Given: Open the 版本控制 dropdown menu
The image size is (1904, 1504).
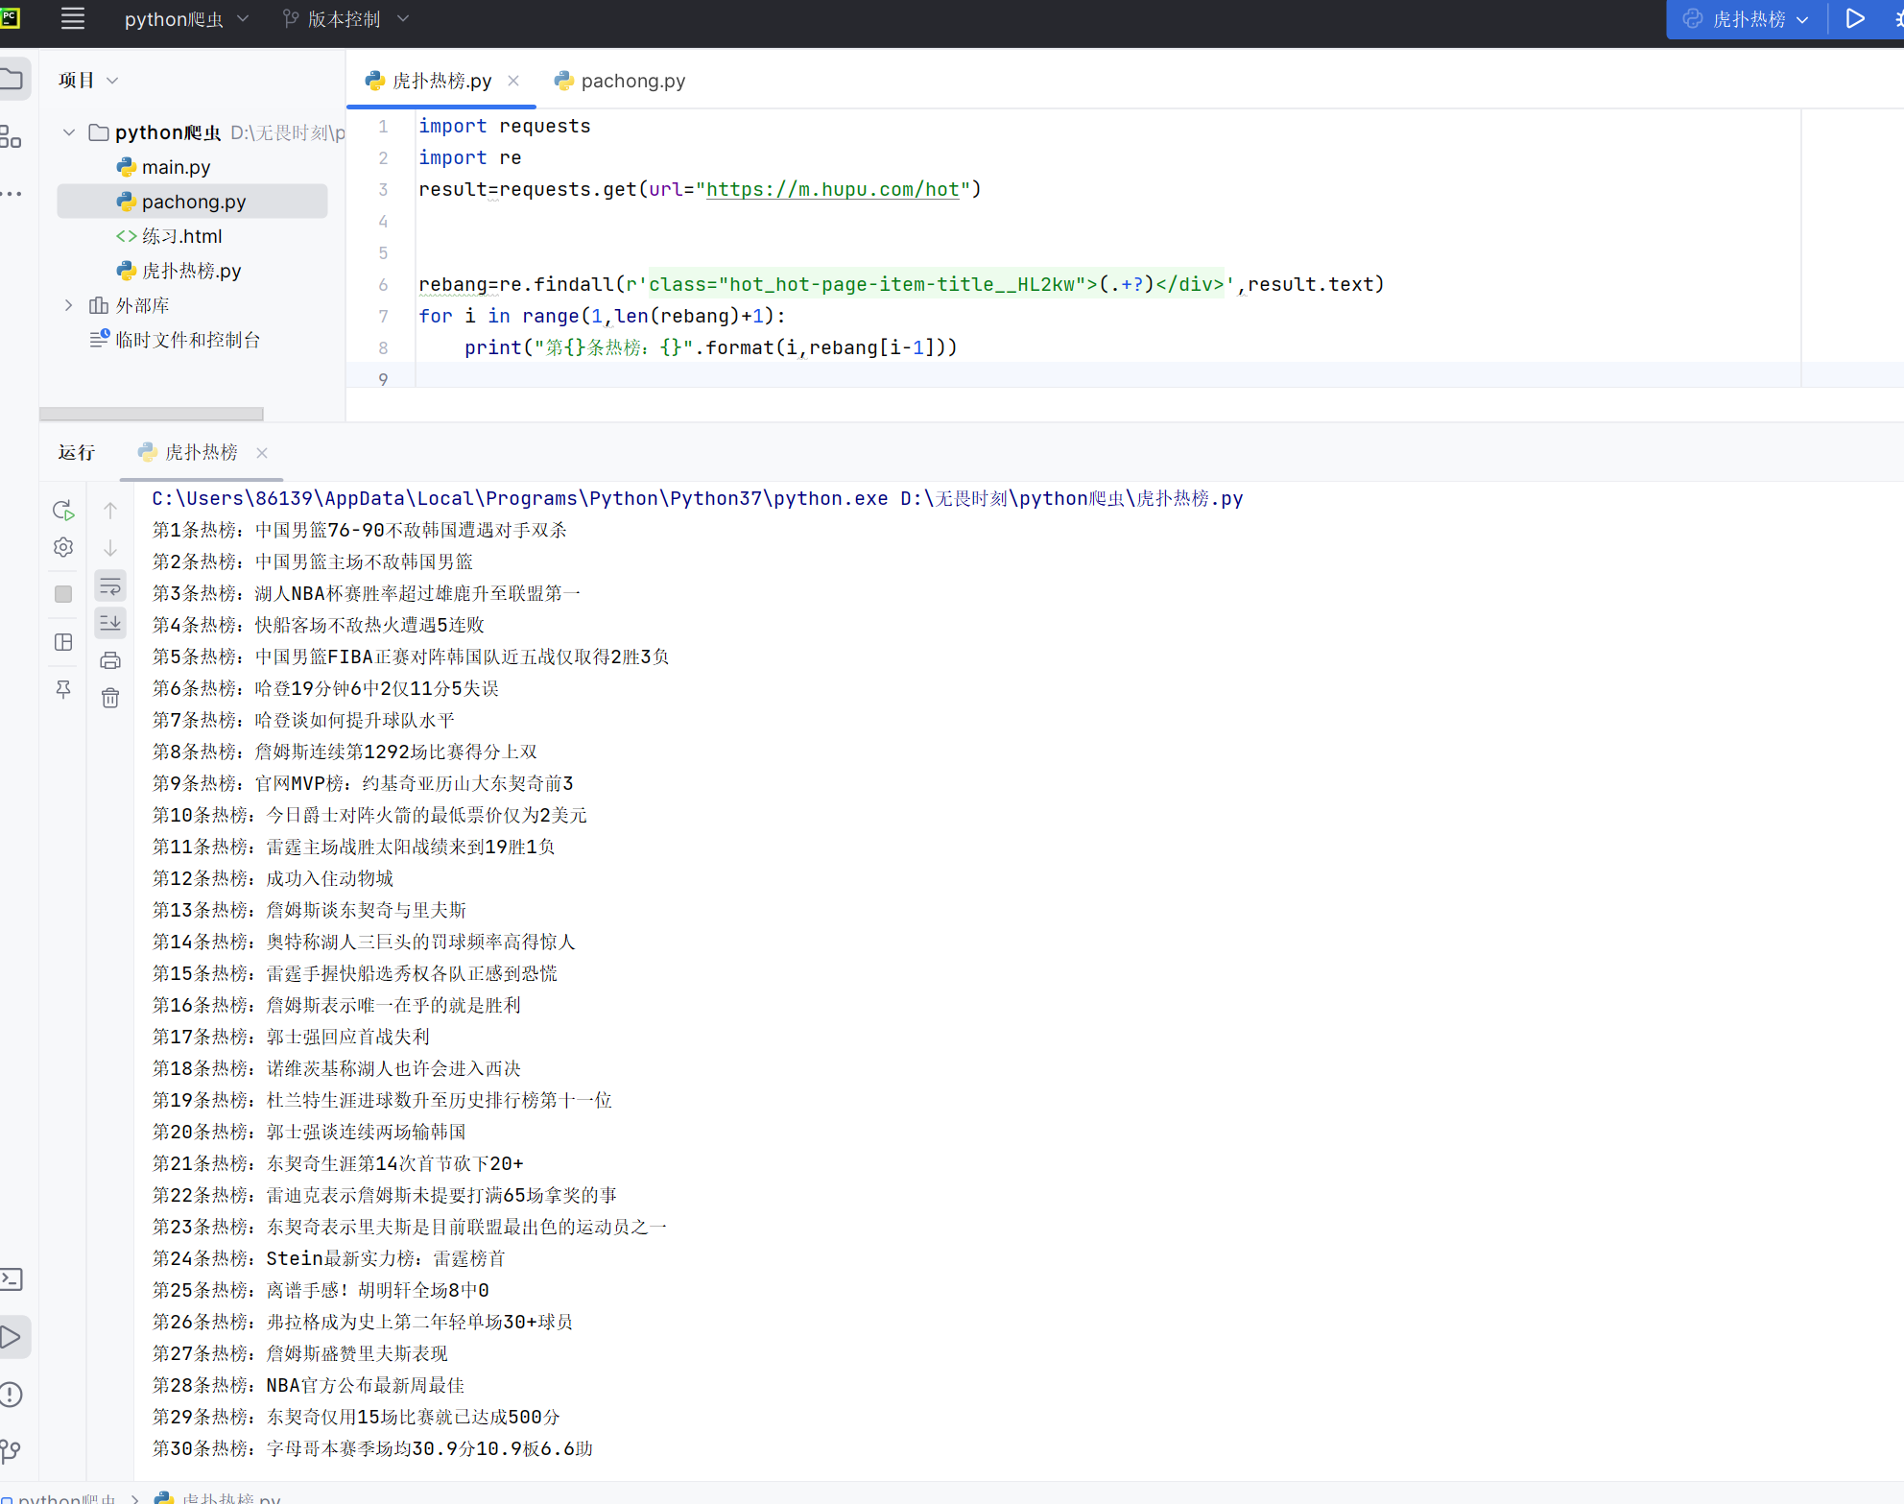Looking at the screenshot, I should (345, 19).
